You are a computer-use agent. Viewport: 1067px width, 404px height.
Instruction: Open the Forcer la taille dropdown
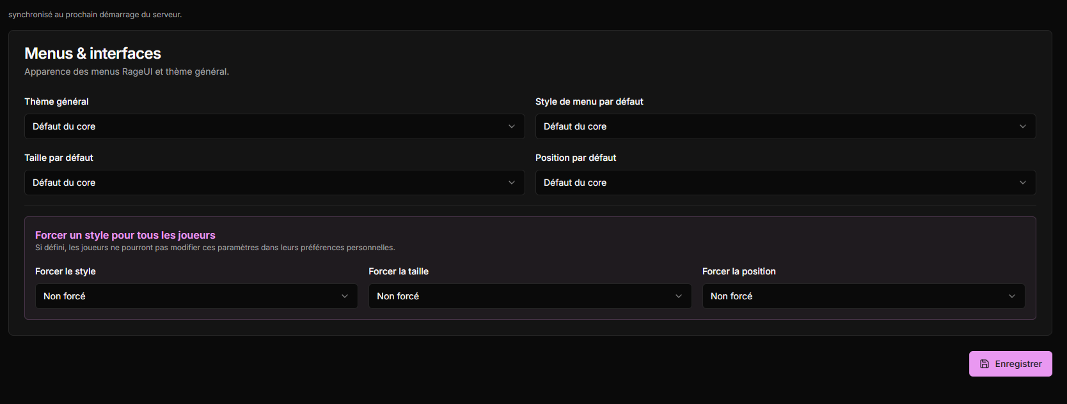(530, 296)
